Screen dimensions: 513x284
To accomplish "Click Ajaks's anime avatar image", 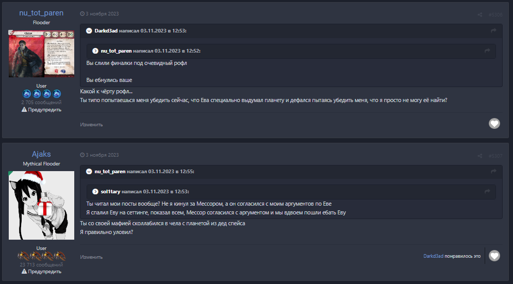I will (x=41, y=205).
